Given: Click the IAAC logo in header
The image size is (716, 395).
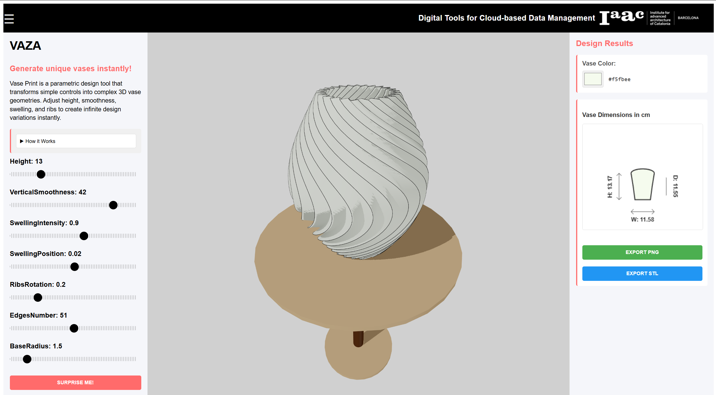Looking at the screenshot, I should point(622,18).
